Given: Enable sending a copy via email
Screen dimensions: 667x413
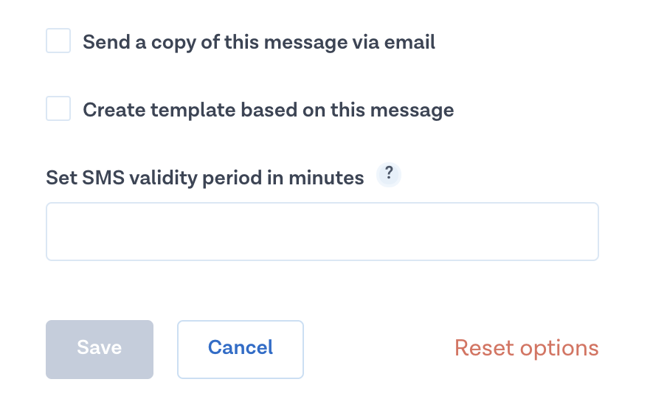Looking at the screenshot, I should (58, 41).
